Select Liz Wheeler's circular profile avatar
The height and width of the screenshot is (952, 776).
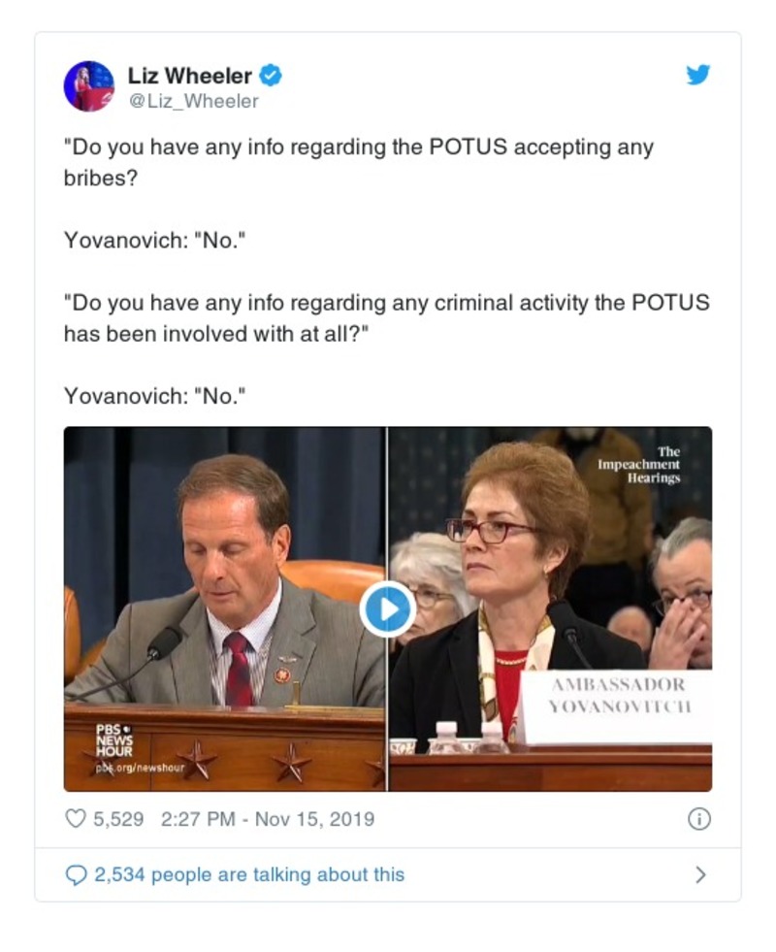88,86
